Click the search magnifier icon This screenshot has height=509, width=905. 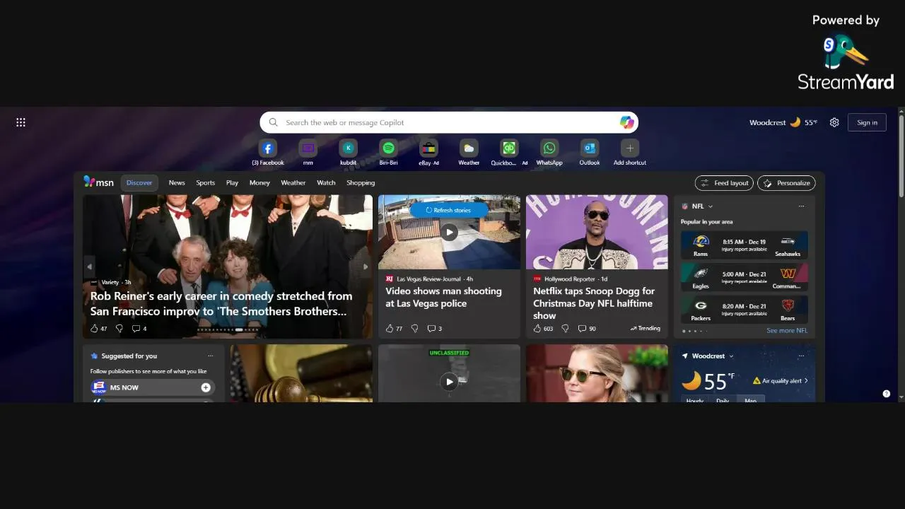coord(274,122)
